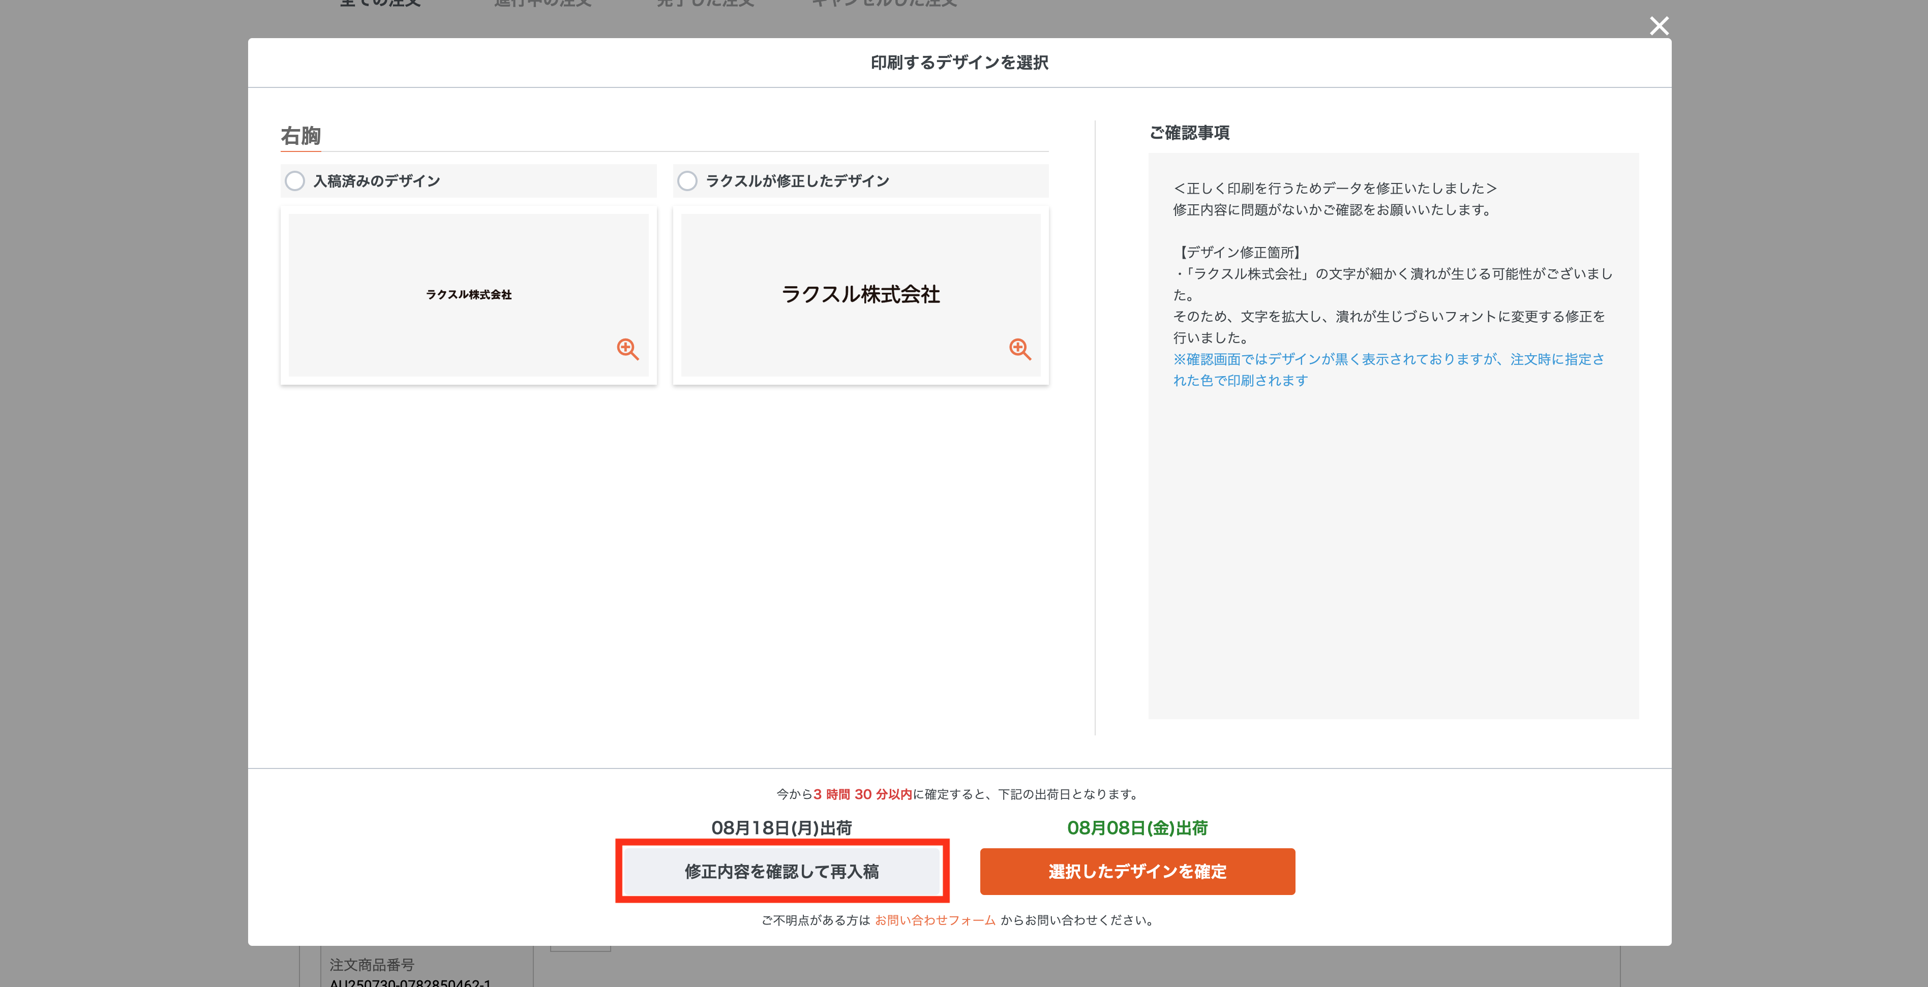
Task: Click 修正内容を確認して再入稿 button
Action: pyautogui.click(x=782, y=871)
